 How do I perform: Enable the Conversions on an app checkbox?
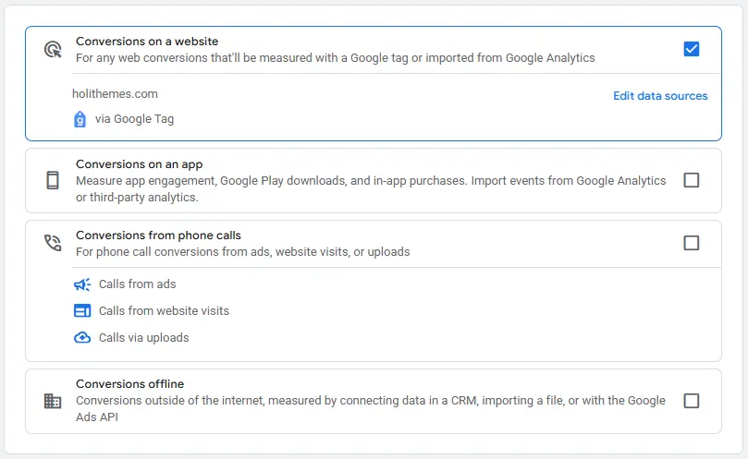pyautogui.click(x=692, y=180)
